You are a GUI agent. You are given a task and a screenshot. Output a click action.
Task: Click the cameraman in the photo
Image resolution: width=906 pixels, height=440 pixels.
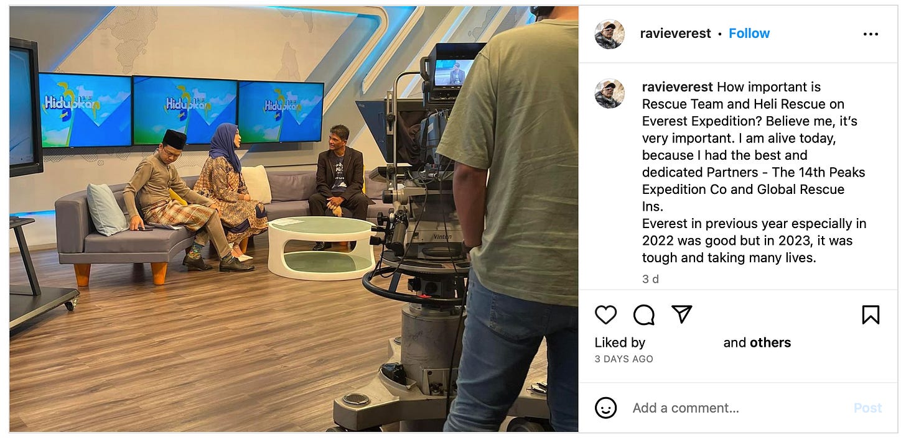pos(510,219)
